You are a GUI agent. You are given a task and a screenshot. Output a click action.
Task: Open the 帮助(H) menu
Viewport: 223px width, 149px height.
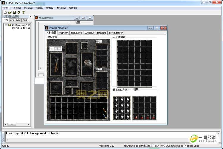click(73, 8)
